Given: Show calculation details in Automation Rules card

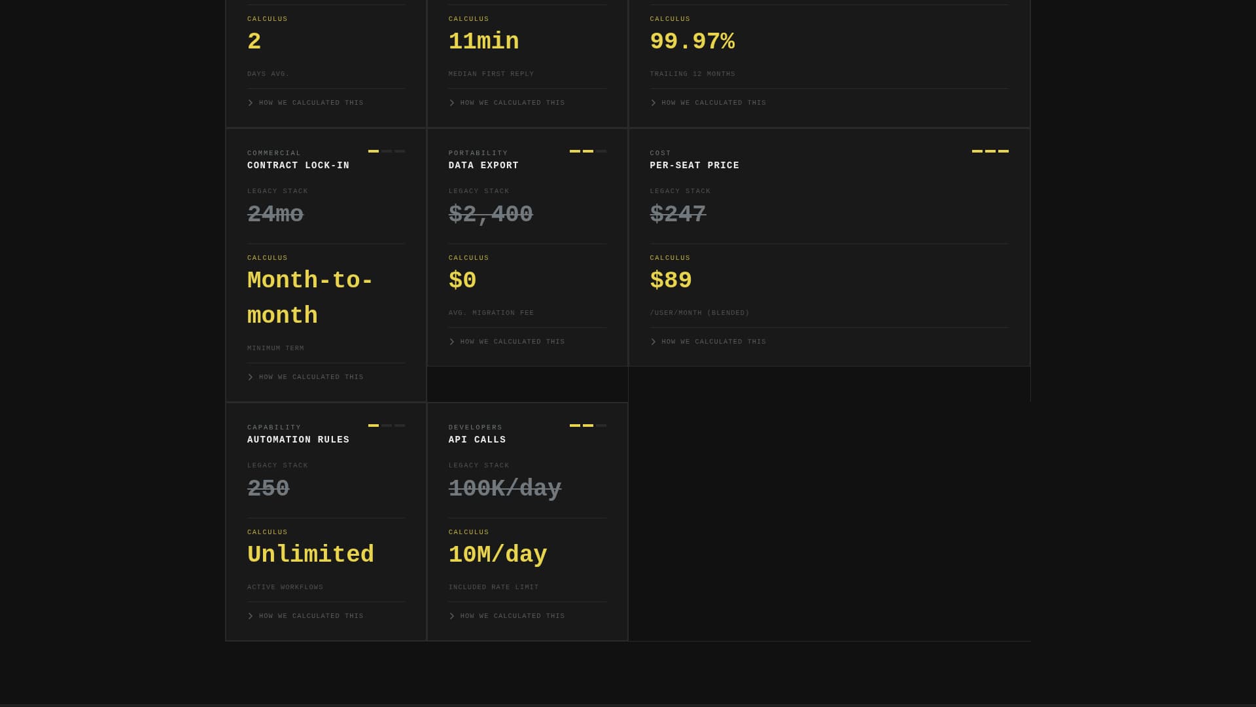Looking at the screenshot, I should point(305,616).
